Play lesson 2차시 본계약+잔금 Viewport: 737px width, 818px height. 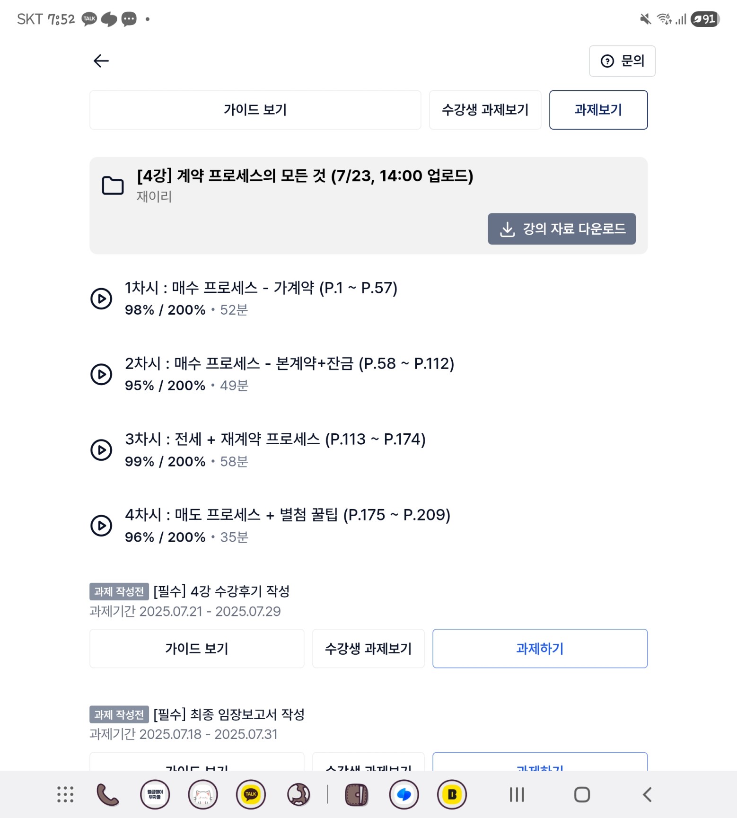pos(101,374)
